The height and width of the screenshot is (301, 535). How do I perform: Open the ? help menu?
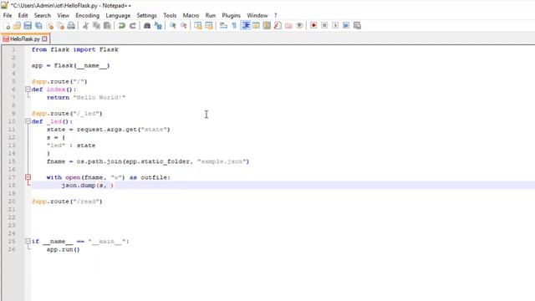[x=275, y=15]
